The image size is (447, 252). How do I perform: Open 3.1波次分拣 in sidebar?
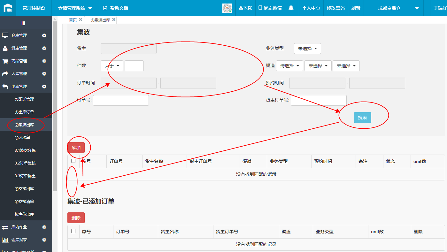coord(26,150)
